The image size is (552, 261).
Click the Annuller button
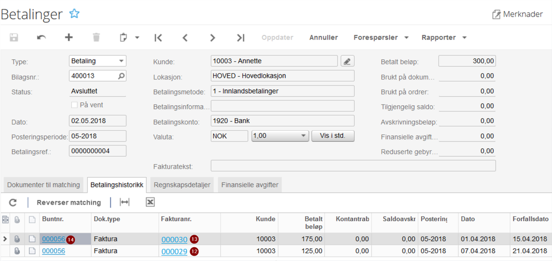[323, 38]
